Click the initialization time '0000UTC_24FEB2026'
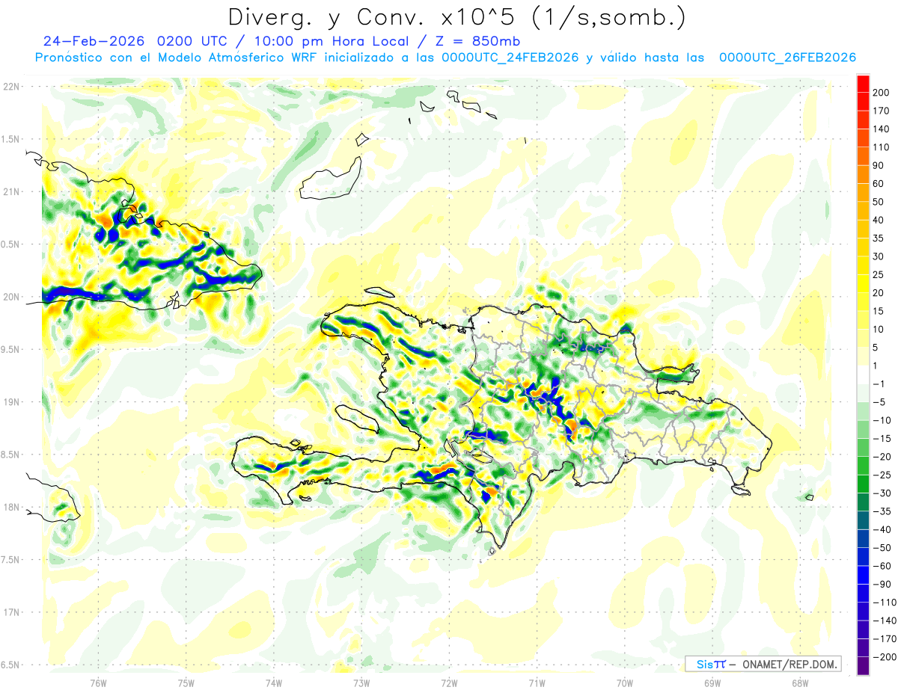Screen dimensions: 898x693 pos(510,58)
